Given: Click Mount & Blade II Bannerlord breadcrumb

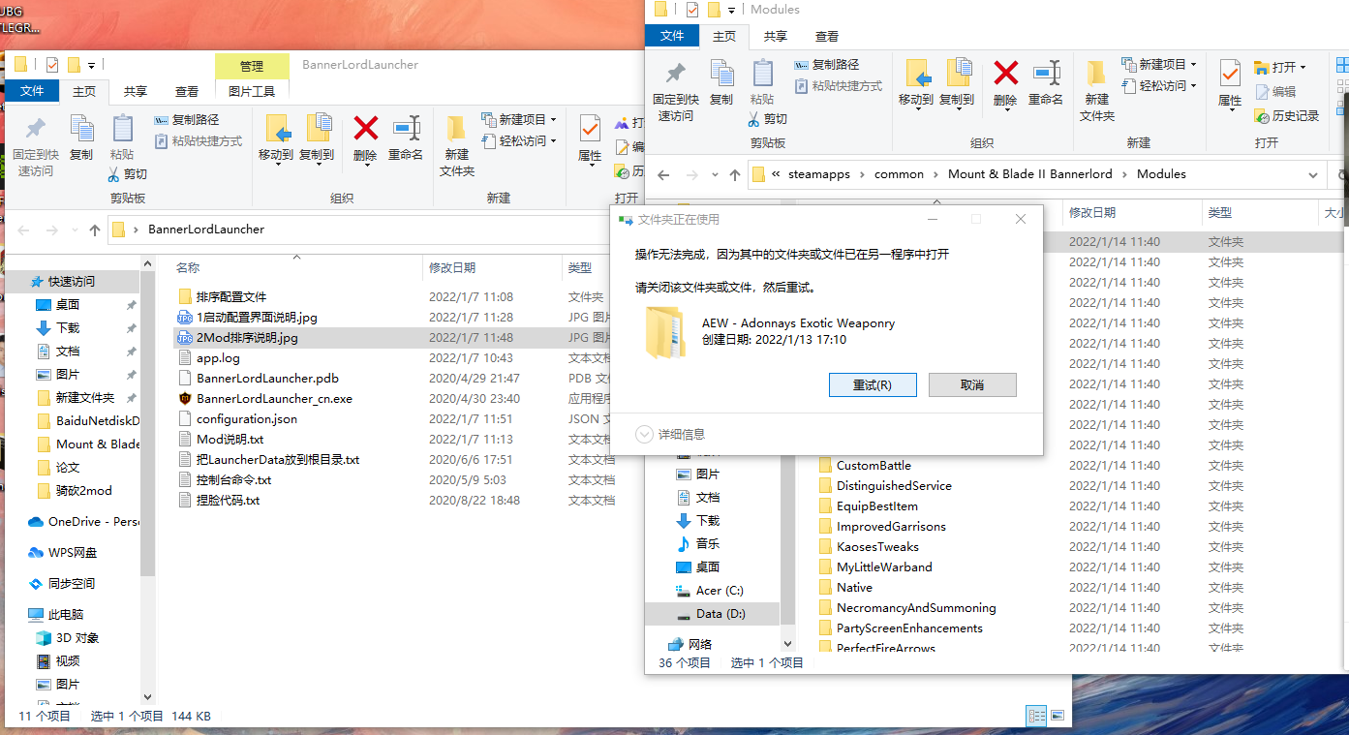Looking at the screenshot, I should tap(1031, 174).
